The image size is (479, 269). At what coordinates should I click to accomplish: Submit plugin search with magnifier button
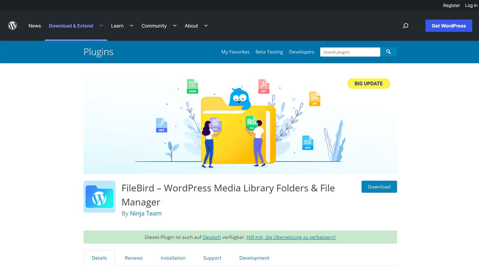tap(388, 52)
